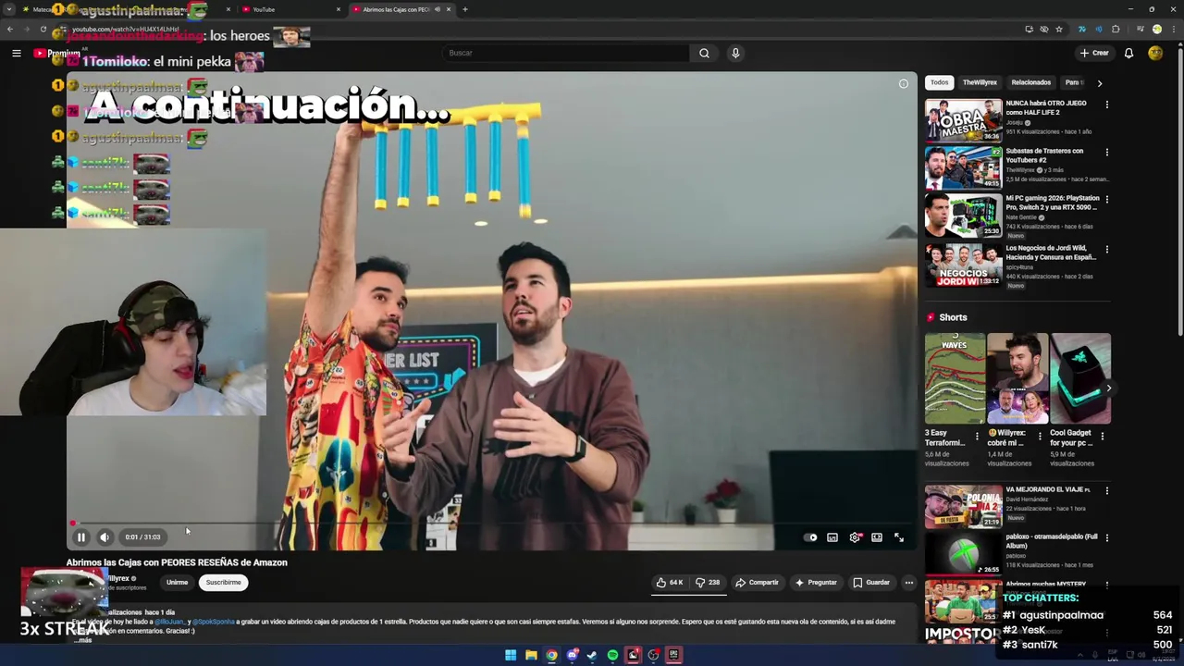Reload the current page
This screenshot has width=1184, height=666.
click(43, 30)
